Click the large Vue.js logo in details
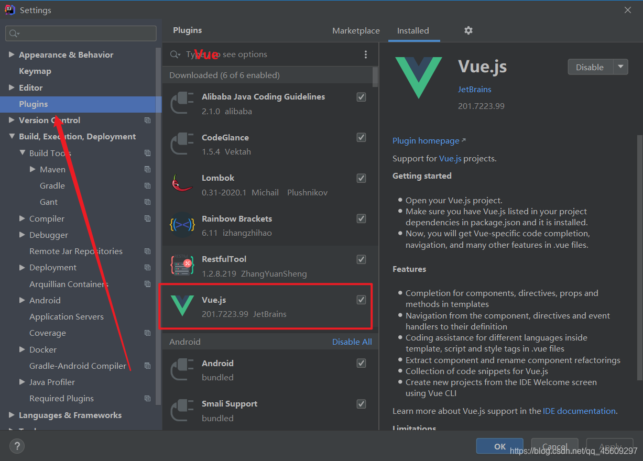The width and height of the screenshot is (643, 461). (x=418, y=78)
